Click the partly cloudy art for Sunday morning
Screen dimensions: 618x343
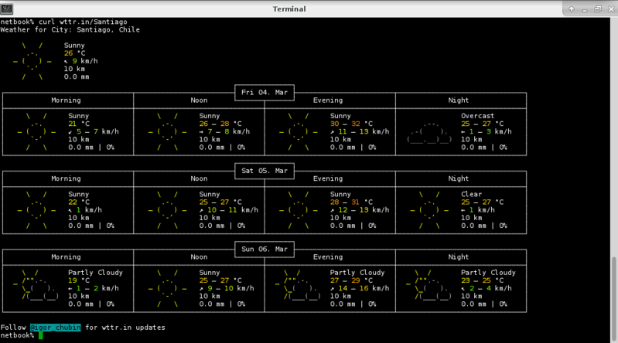pos(36,285)
